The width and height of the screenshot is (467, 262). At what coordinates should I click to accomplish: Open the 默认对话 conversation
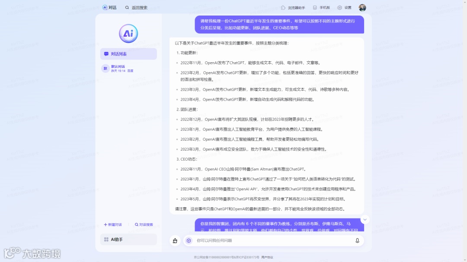click(128, 68)
